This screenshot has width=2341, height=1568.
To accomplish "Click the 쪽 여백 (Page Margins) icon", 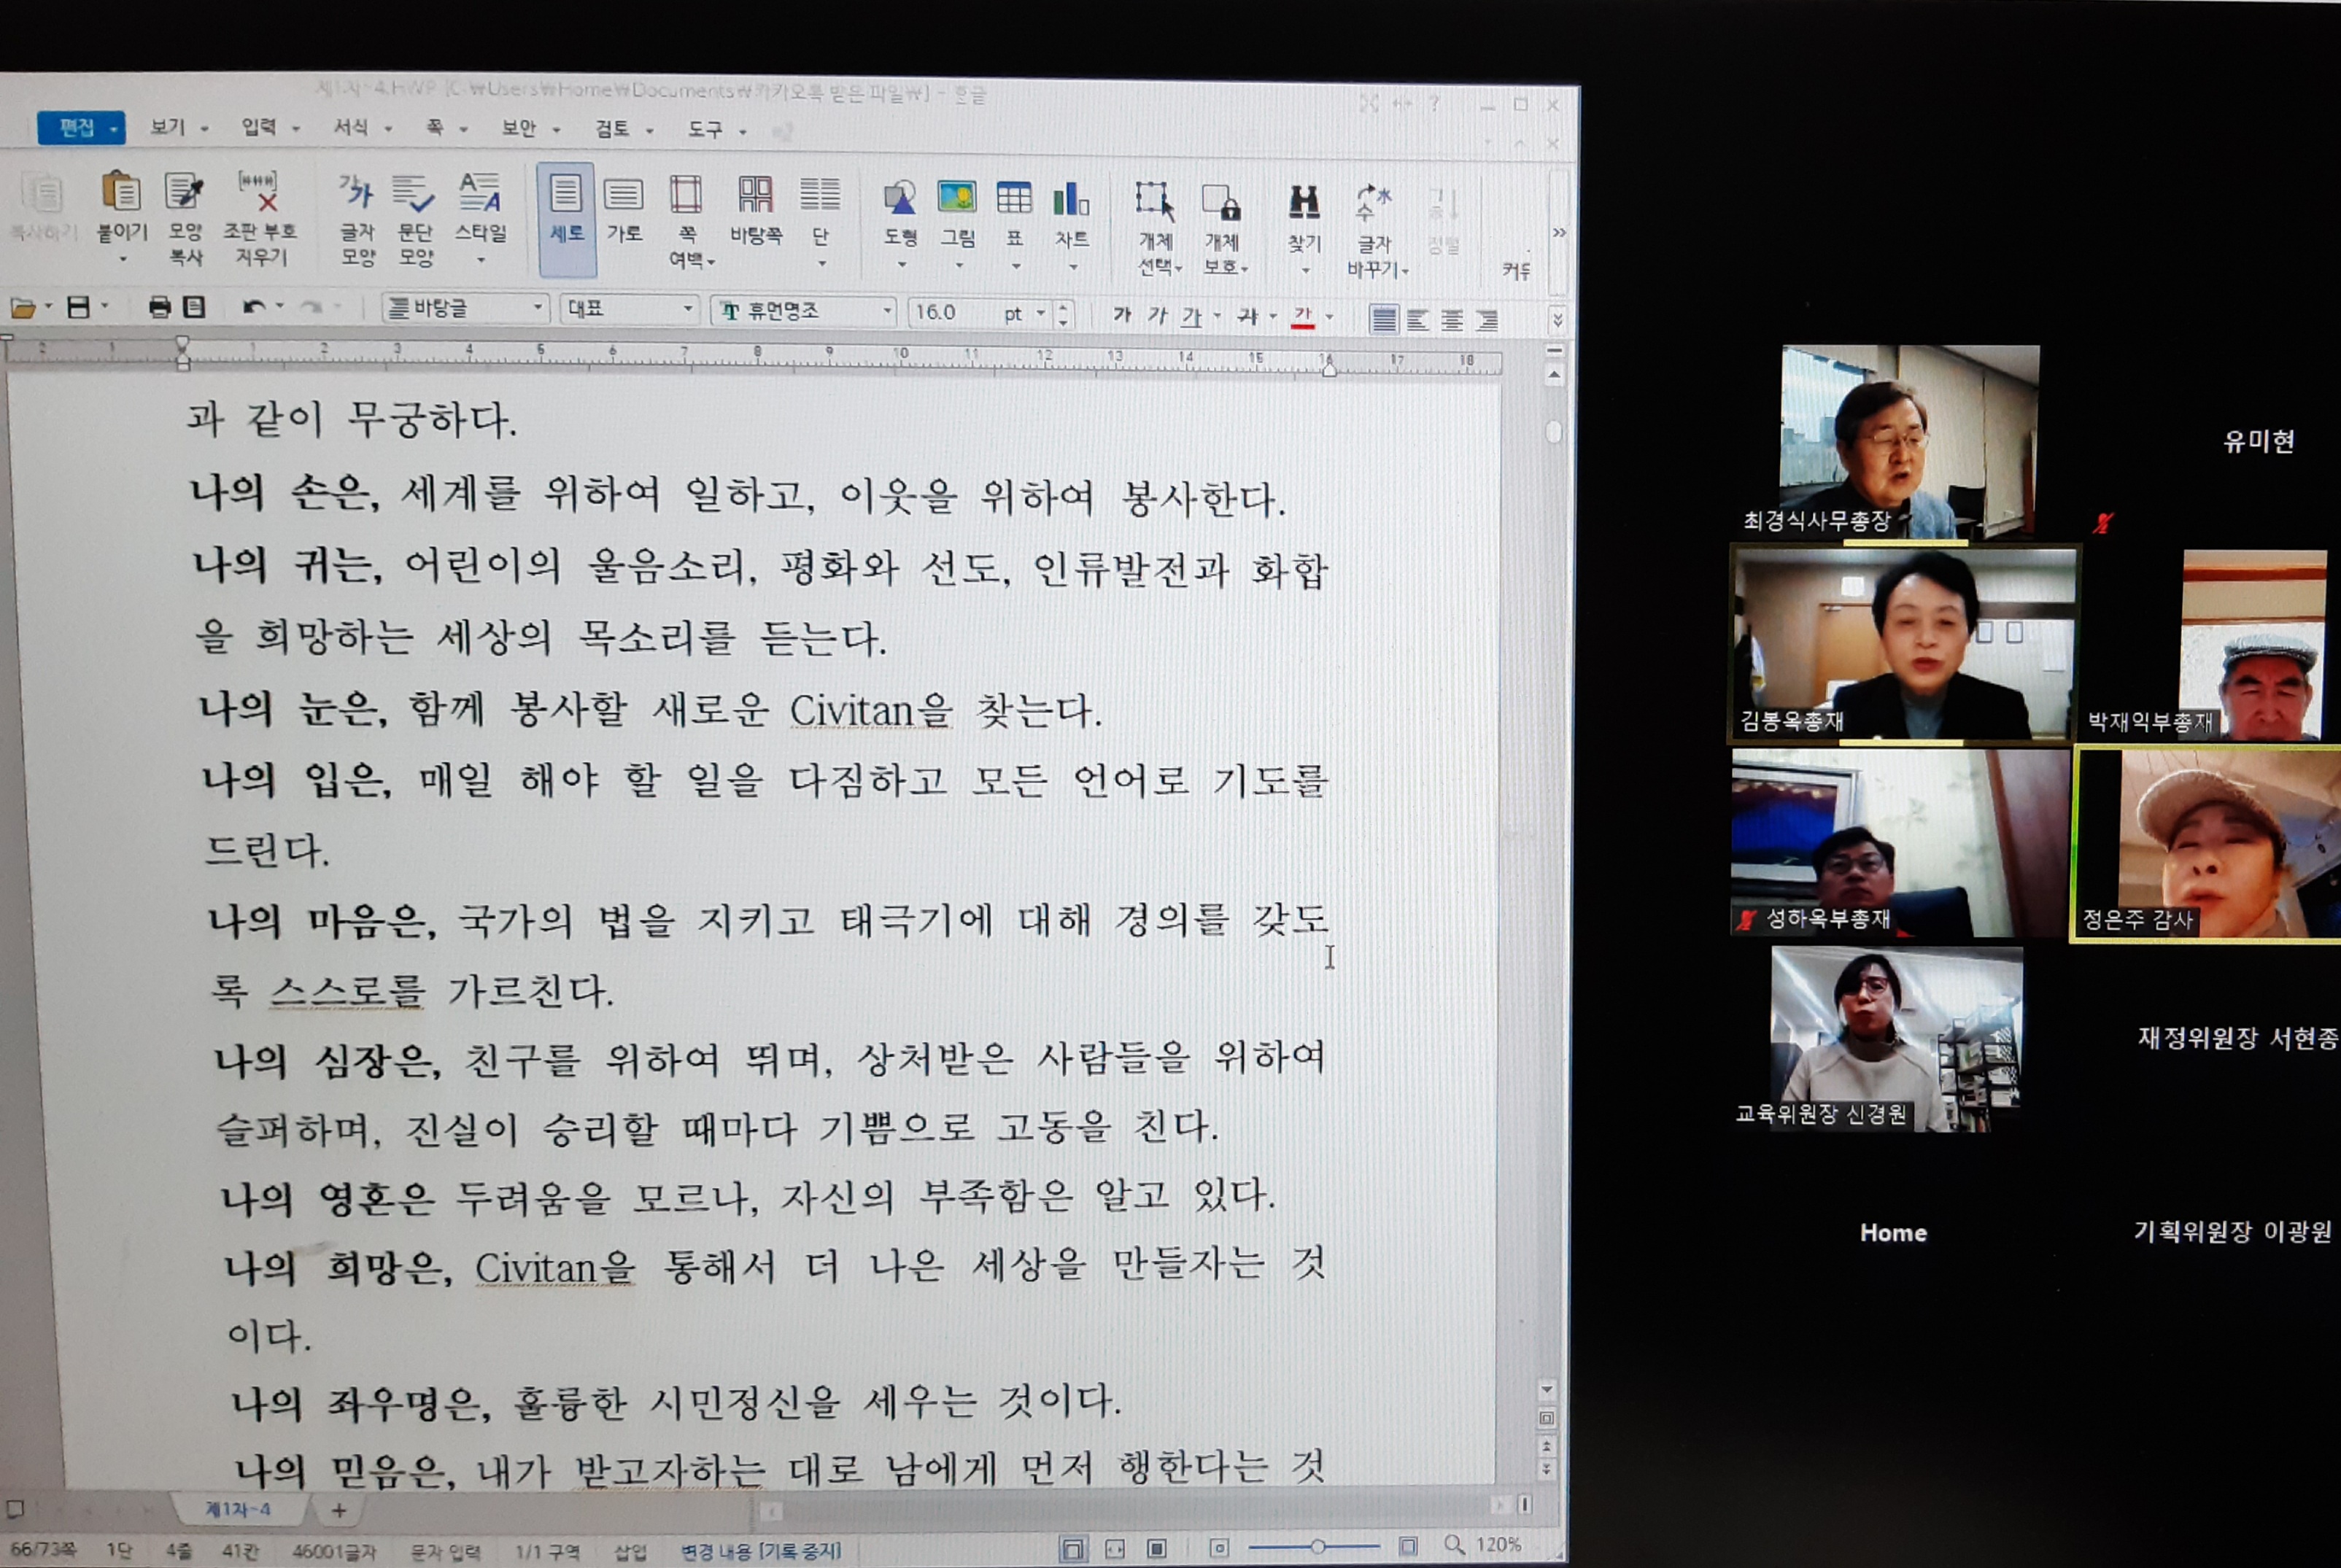I will pos(687,195).
